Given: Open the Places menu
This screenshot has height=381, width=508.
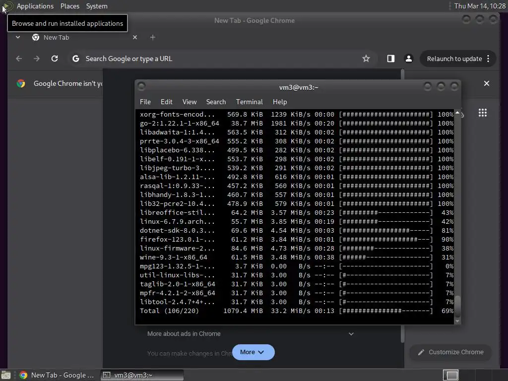Looking at the screenshot, I should point(70,6).
